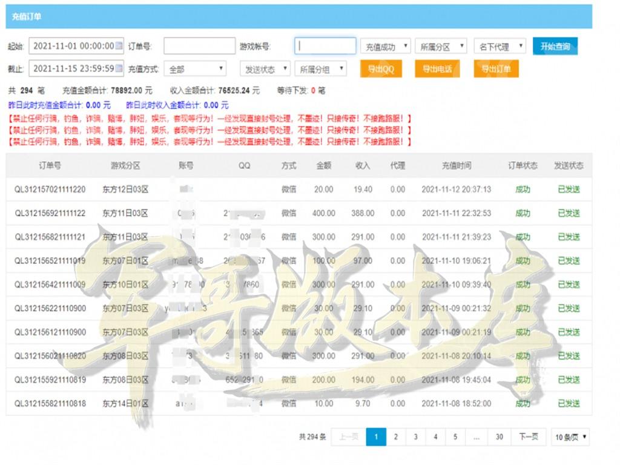The width and height of the screenshot is (620, 465).
Task: Click the 订单号 input field
Action: pyautogui.click(x=199, y=46)
